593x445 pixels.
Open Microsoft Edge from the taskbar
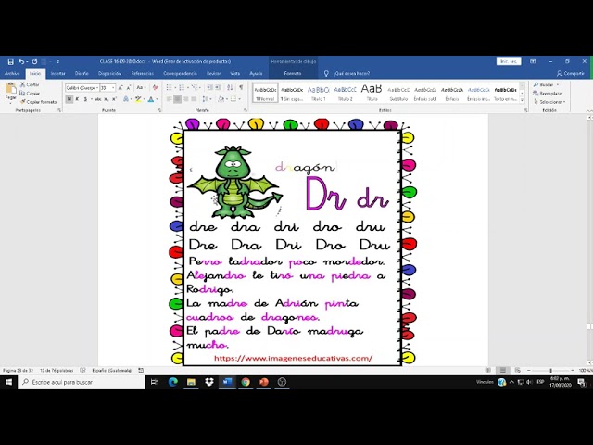(173, 382)
